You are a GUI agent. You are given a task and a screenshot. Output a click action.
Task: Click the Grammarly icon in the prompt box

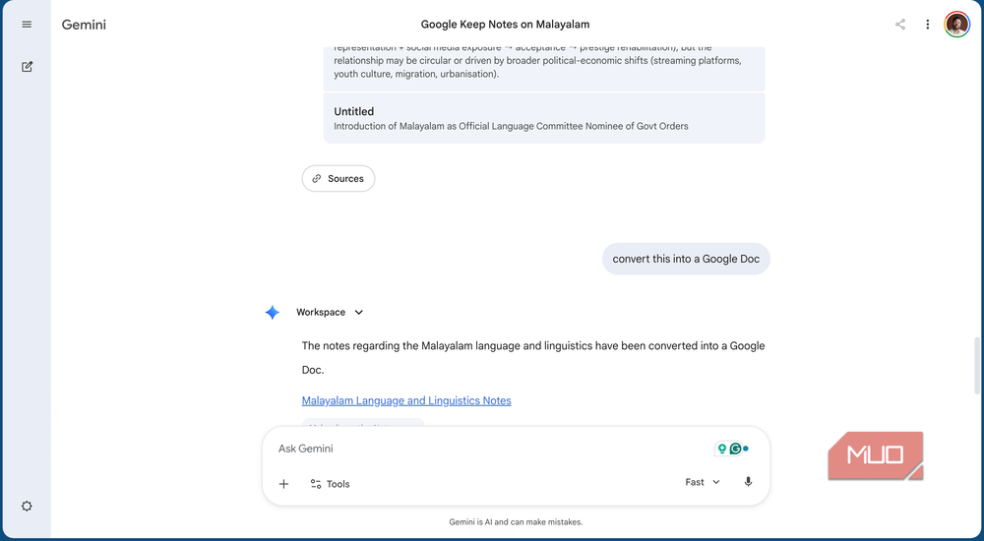click(735, 449)
